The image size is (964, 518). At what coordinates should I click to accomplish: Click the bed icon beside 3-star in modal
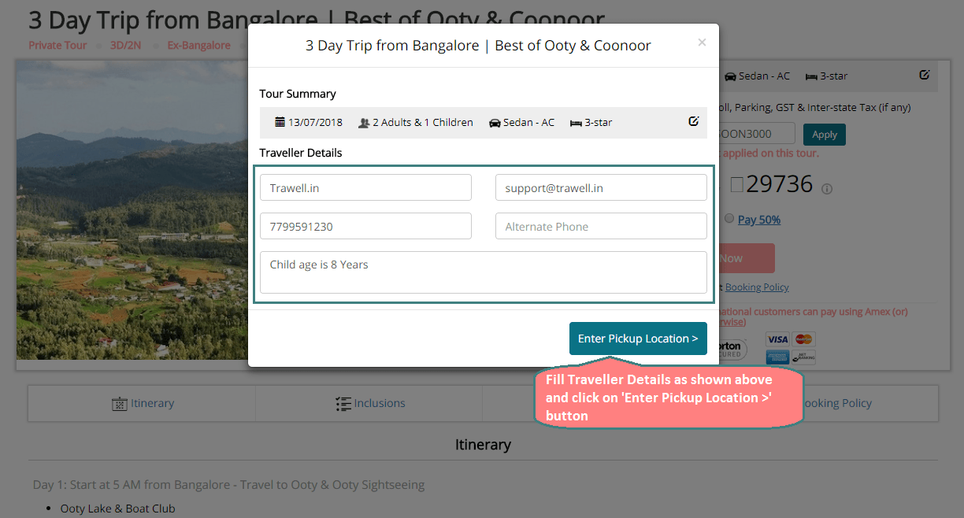(x=576, y=123)
